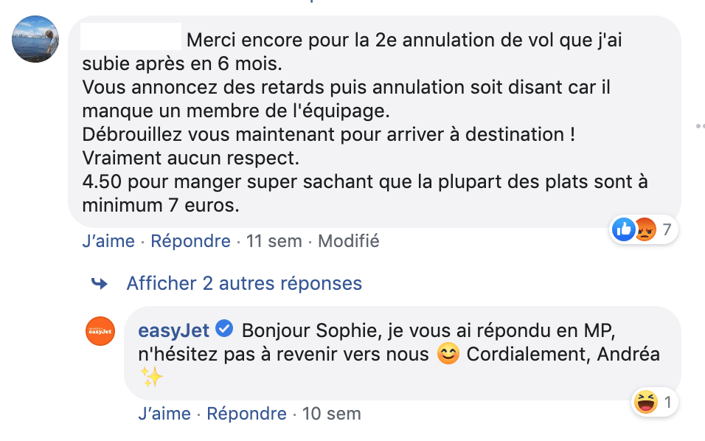Click Répondre under easyJet's reply
Screen dimensions: 705x441
point(246,414)
